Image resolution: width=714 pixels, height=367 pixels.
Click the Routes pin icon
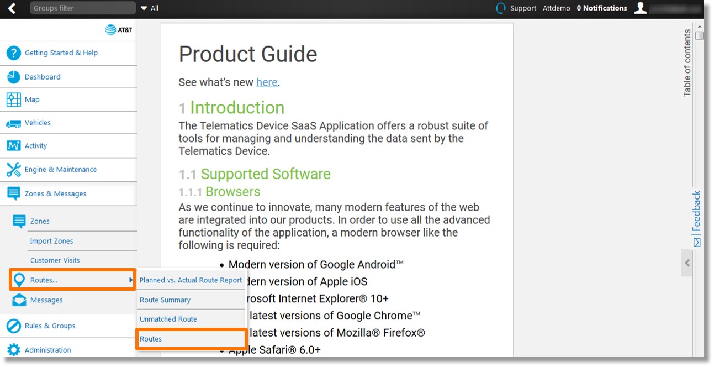(19, 280)
